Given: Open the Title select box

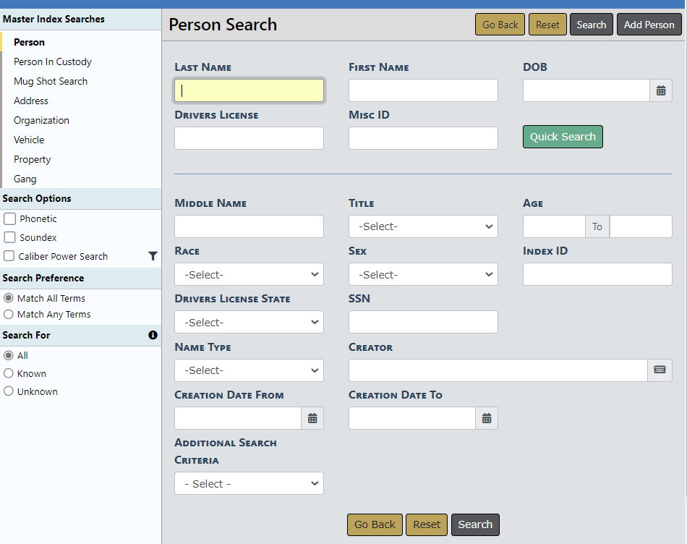Looking at the screenshot, I should tap(423, 226).
